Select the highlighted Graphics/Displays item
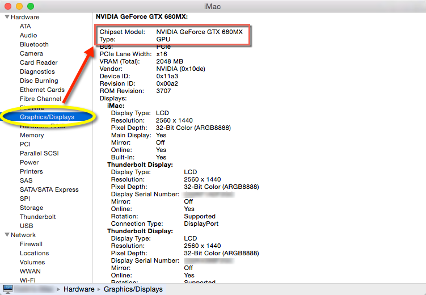Screen dimensions: 426x295 tap(47, 117)
